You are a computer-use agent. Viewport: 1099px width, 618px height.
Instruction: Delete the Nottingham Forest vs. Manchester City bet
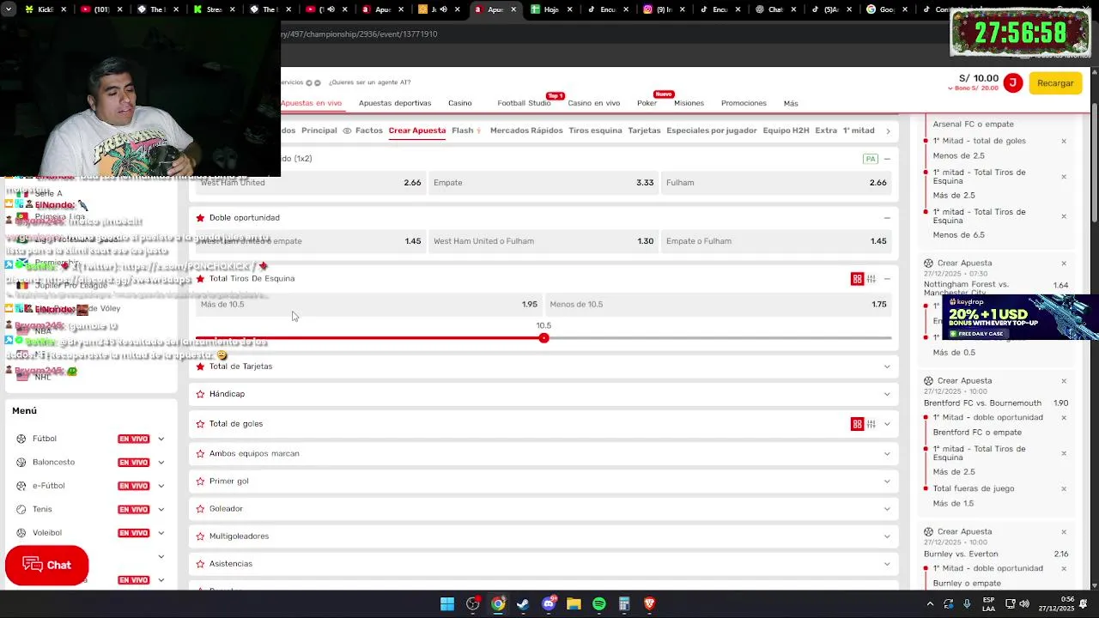click(x=1064, y=264)
